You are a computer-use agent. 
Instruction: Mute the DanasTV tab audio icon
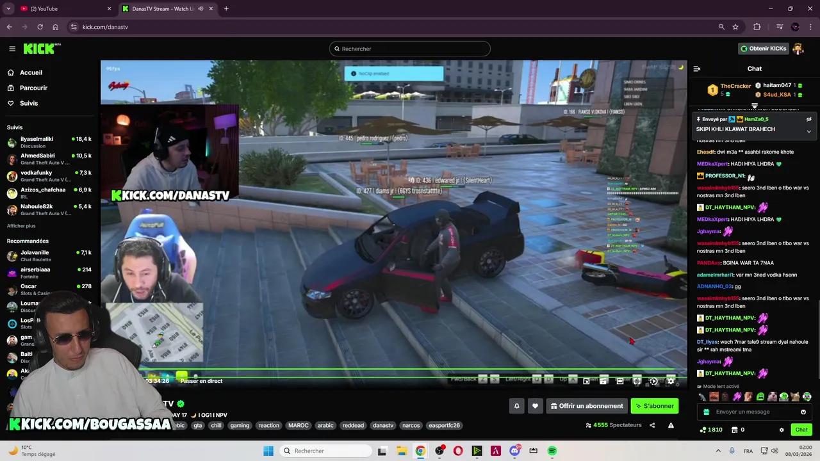tap(201, 9)
